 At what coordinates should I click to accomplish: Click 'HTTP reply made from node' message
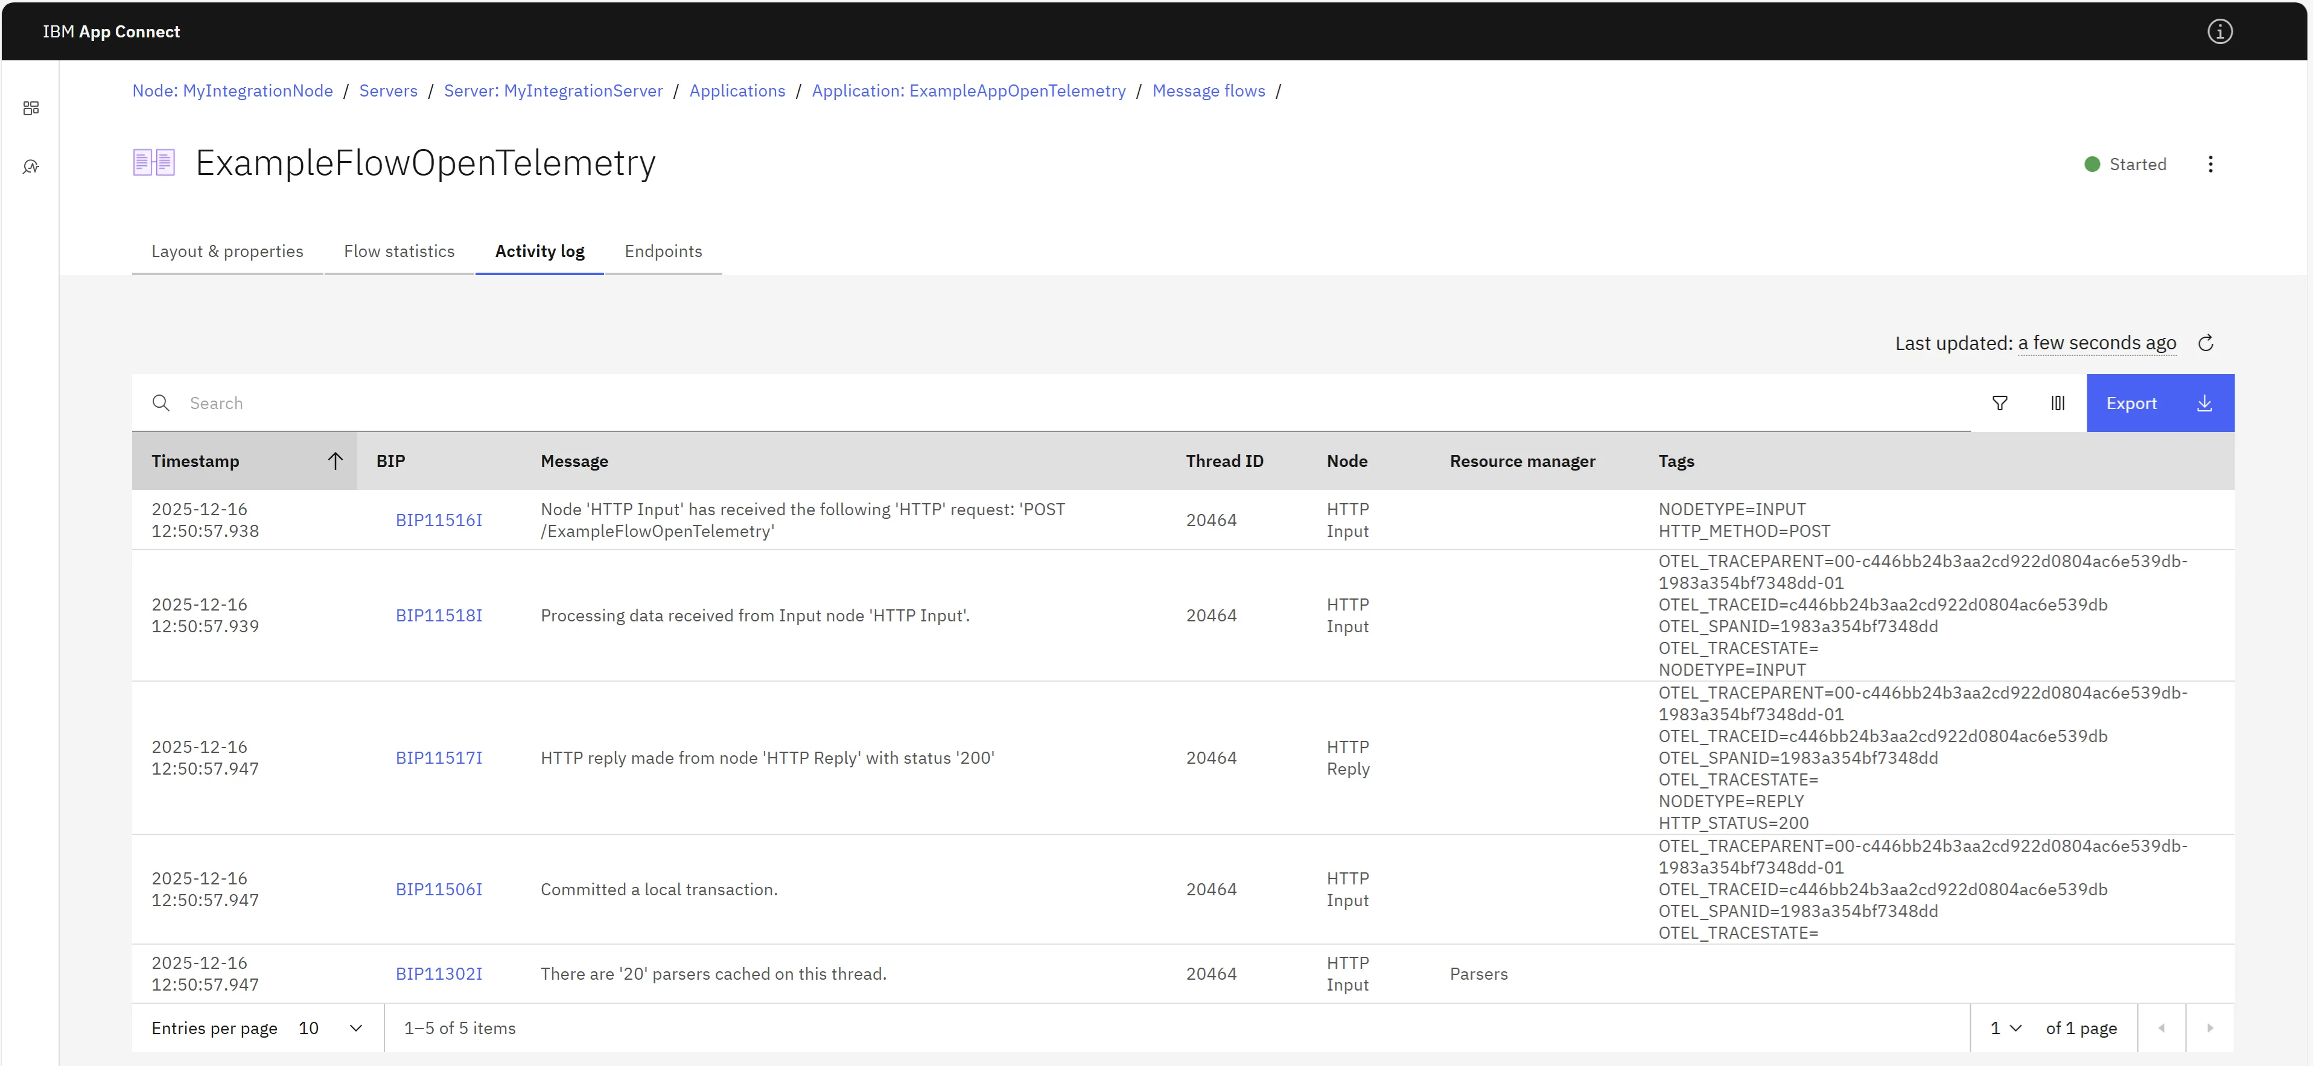767,758
